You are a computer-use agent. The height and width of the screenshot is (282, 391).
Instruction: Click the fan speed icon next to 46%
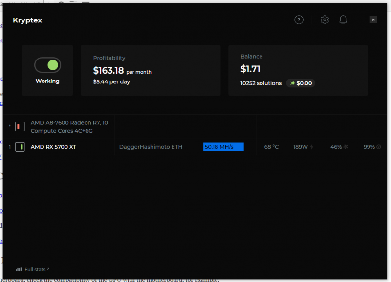(x=346, y=147)
